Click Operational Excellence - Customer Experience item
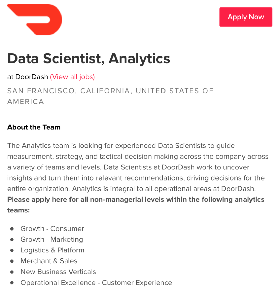278x295 pixels. point(96,283)
